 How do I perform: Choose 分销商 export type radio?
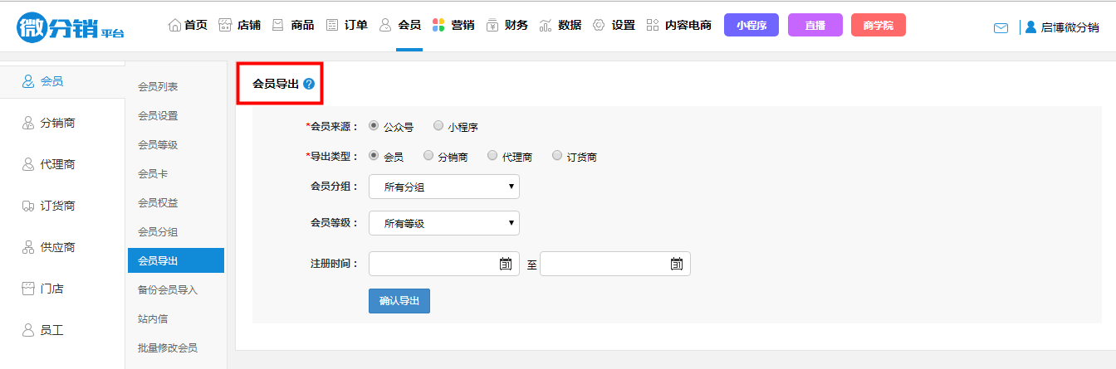coord(428,156)
